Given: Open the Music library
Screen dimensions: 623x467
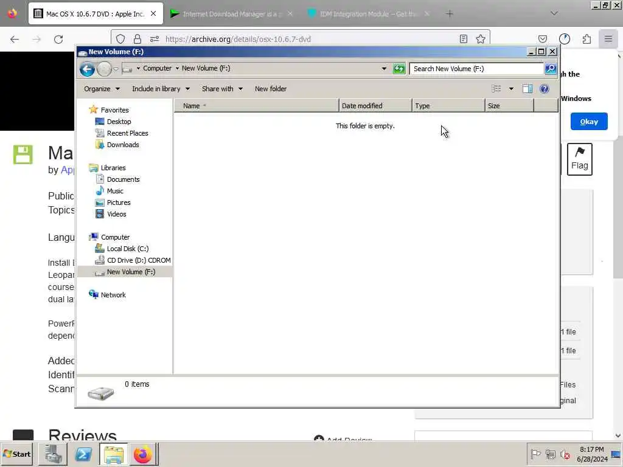Looking at the screenshot, I should click(115, 190).
